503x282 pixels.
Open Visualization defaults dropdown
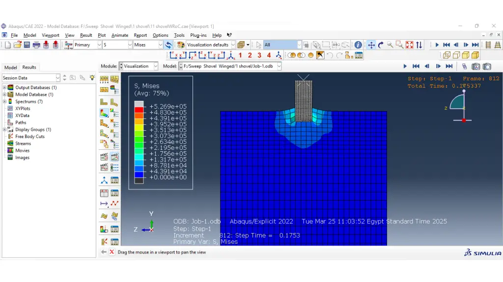point(233,45)
